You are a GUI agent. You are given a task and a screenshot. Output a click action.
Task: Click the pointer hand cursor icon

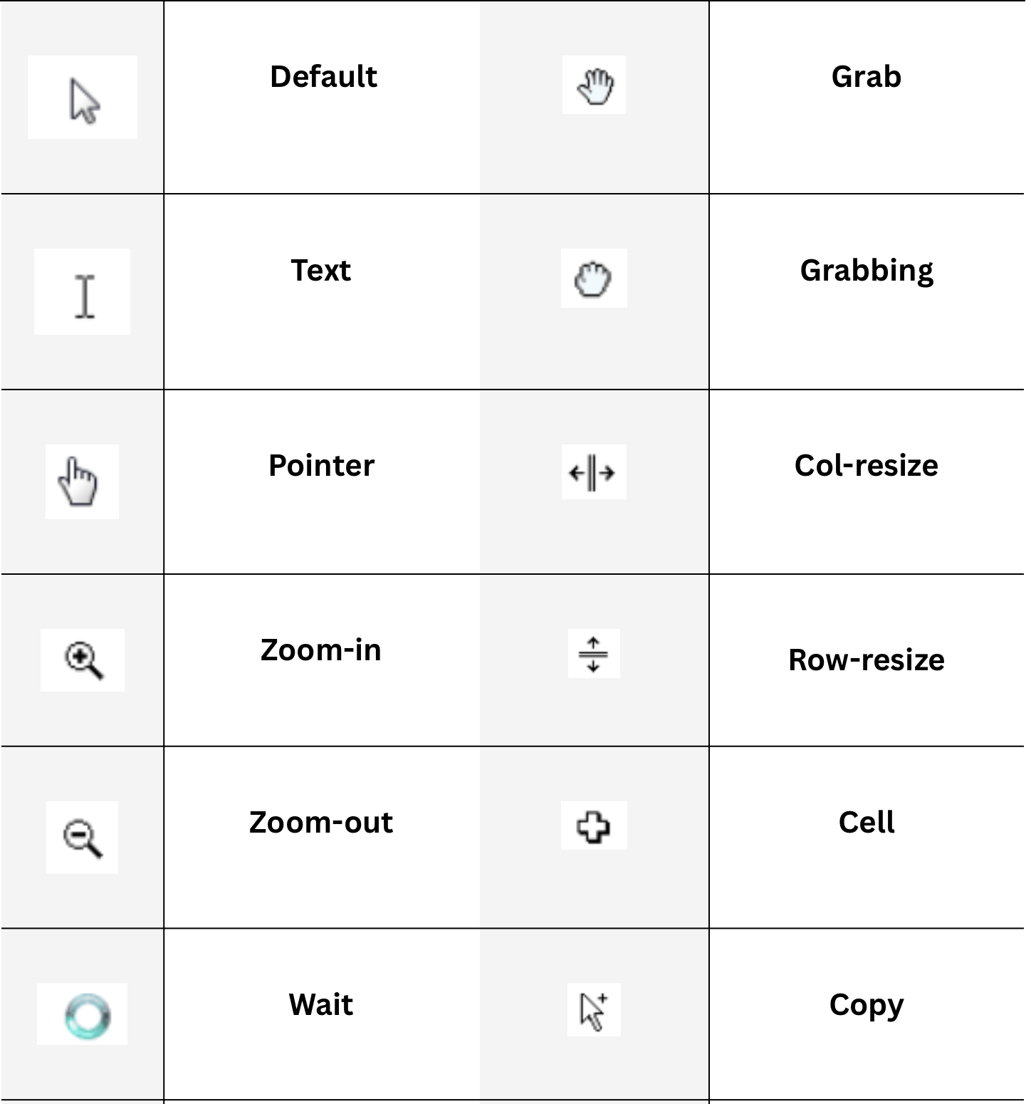point(78,482)
